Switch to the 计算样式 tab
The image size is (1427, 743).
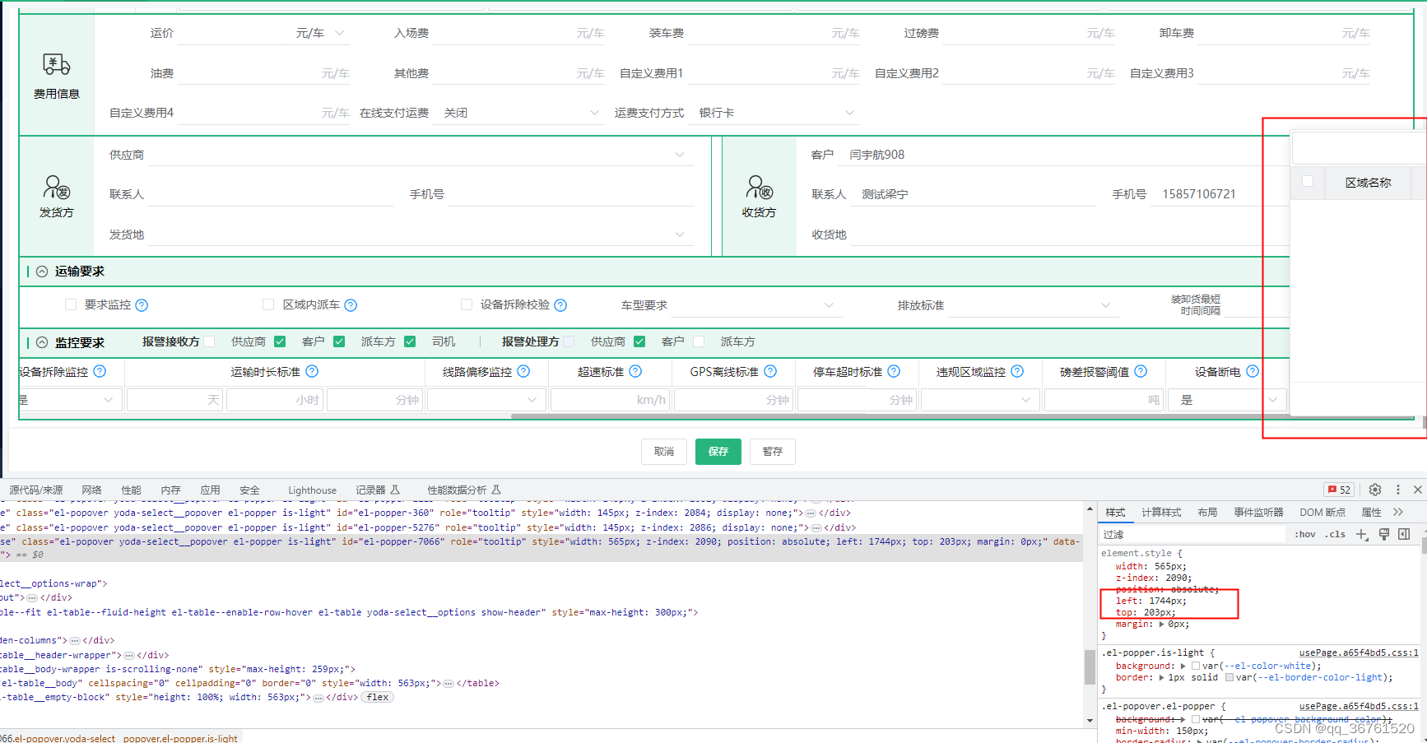pyautogui.click(x=1160, y=512)
